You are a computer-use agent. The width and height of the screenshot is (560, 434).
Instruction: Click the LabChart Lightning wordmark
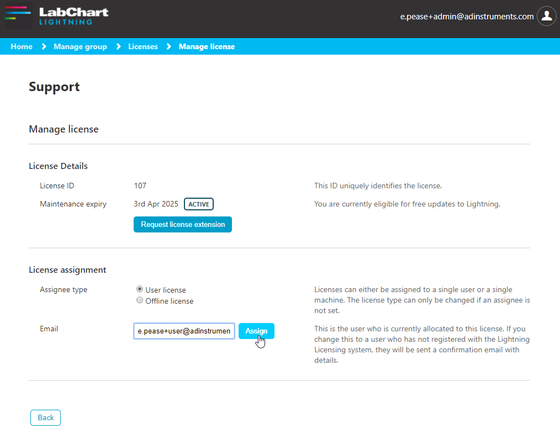pyautogui.click(x=73, y=16)
